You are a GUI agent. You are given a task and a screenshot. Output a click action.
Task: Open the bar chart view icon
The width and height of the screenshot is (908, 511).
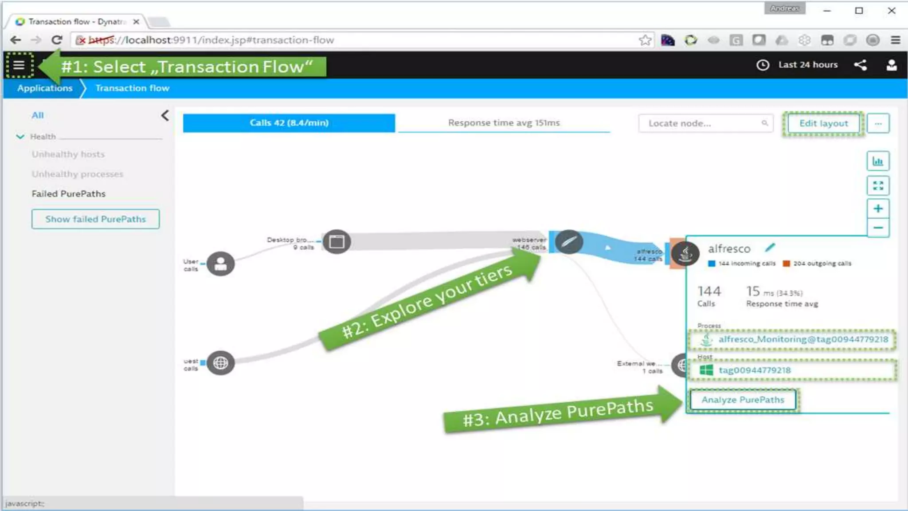click(878, 161)
